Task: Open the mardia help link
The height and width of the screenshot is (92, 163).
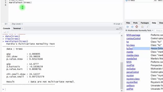Action: coord(130,52)
